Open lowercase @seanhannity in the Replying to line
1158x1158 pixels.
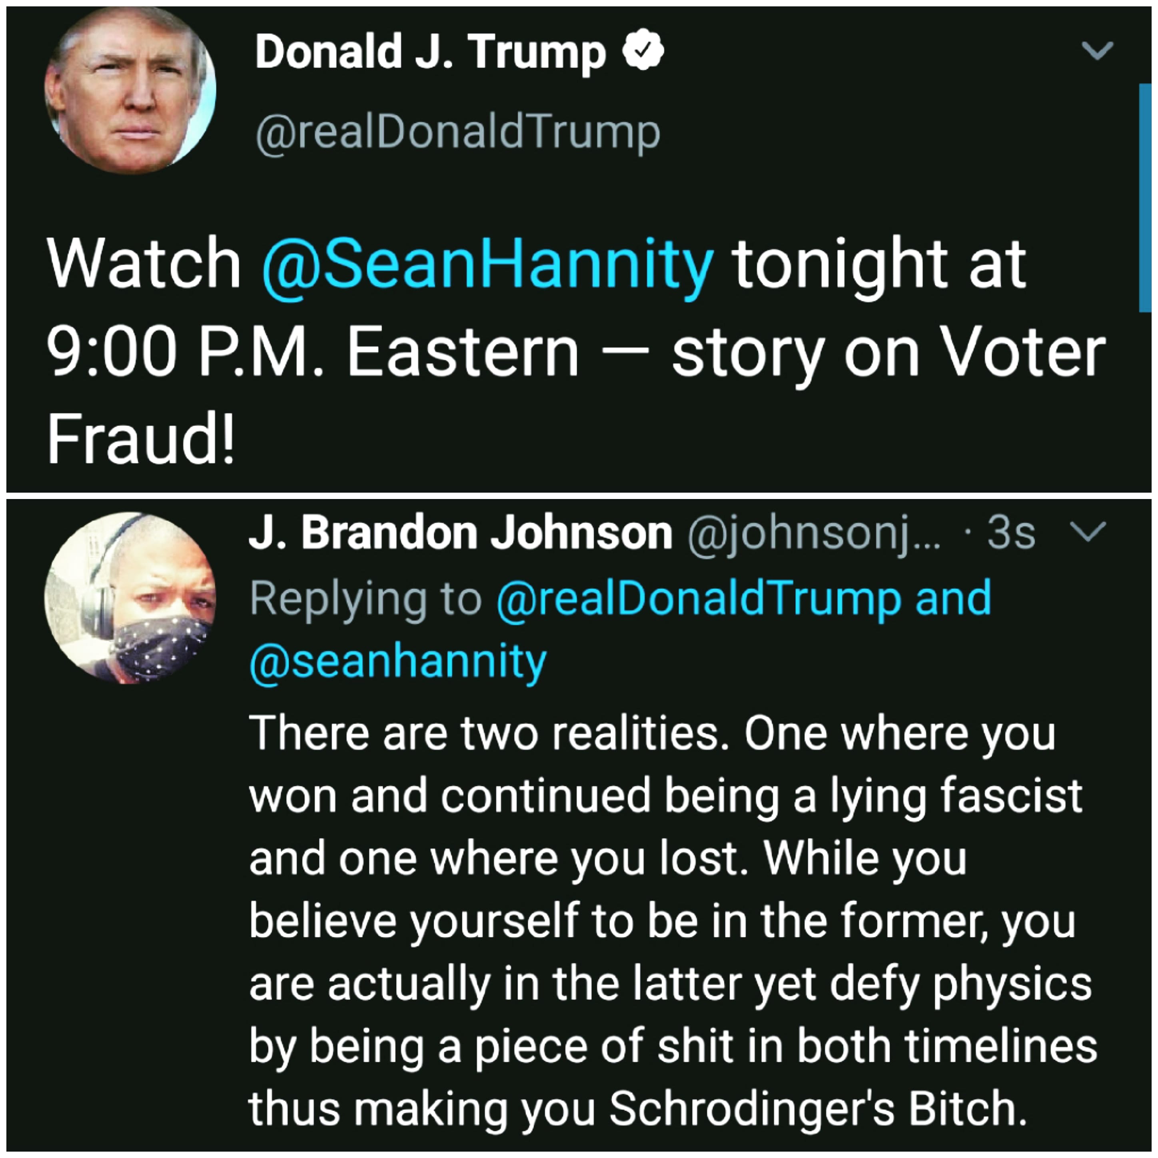pos(397,661)
